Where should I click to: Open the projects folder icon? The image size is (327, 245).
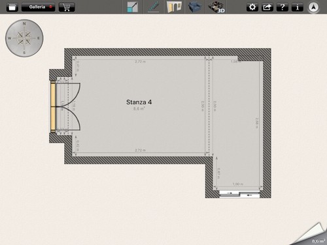(12, 7)
